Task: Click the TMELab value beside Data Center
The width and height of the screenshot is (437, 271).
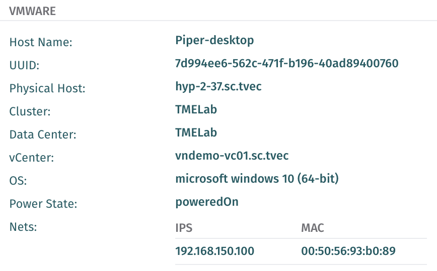Action: pyautogui.click(x=196, y=132)
